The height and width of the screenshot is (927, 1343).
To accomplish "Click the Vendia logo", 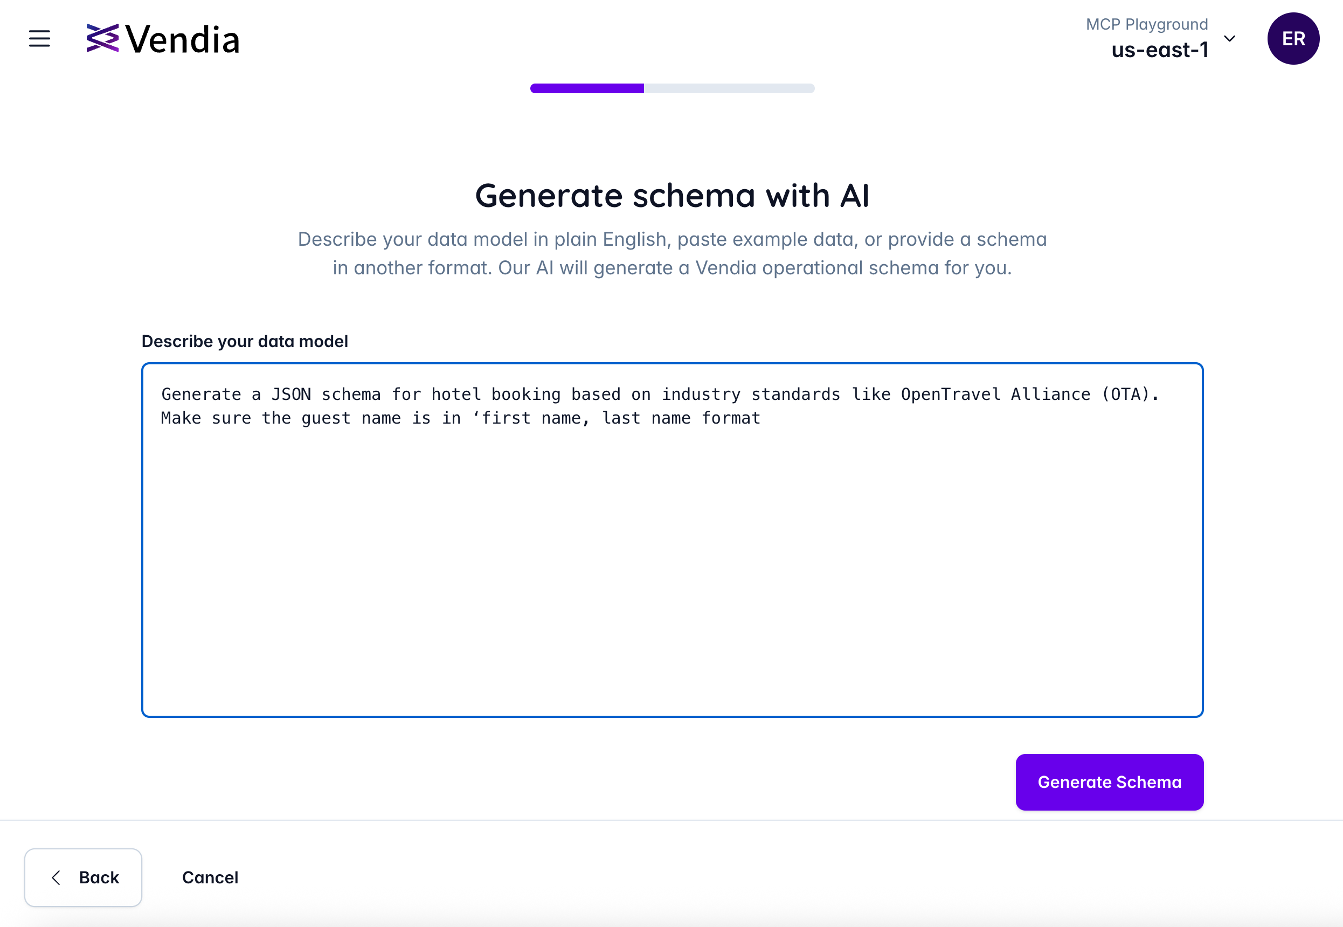I will [x=103, y=38].
